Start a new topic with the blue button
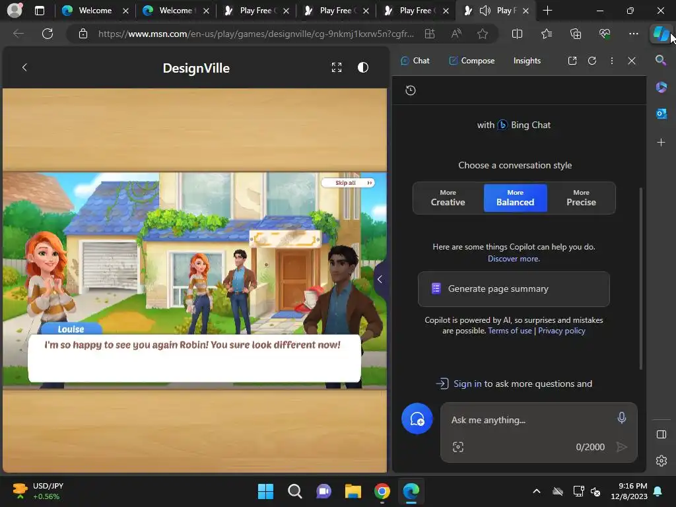 [x=417, y=419]
